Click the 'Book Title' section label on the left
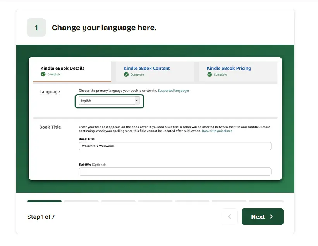This screenshot has height=246, width=318. pos(50,127)
